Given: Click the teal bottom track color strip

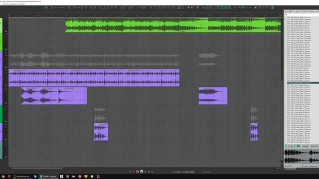Looking at the screenshot, I should [1, 150].
